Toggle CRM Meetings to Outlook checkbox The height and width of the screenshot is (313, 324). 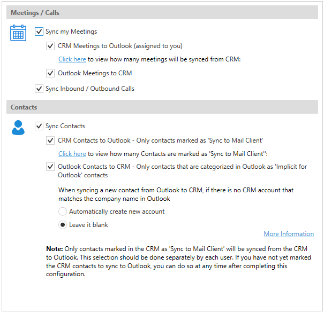pos(51,46)
